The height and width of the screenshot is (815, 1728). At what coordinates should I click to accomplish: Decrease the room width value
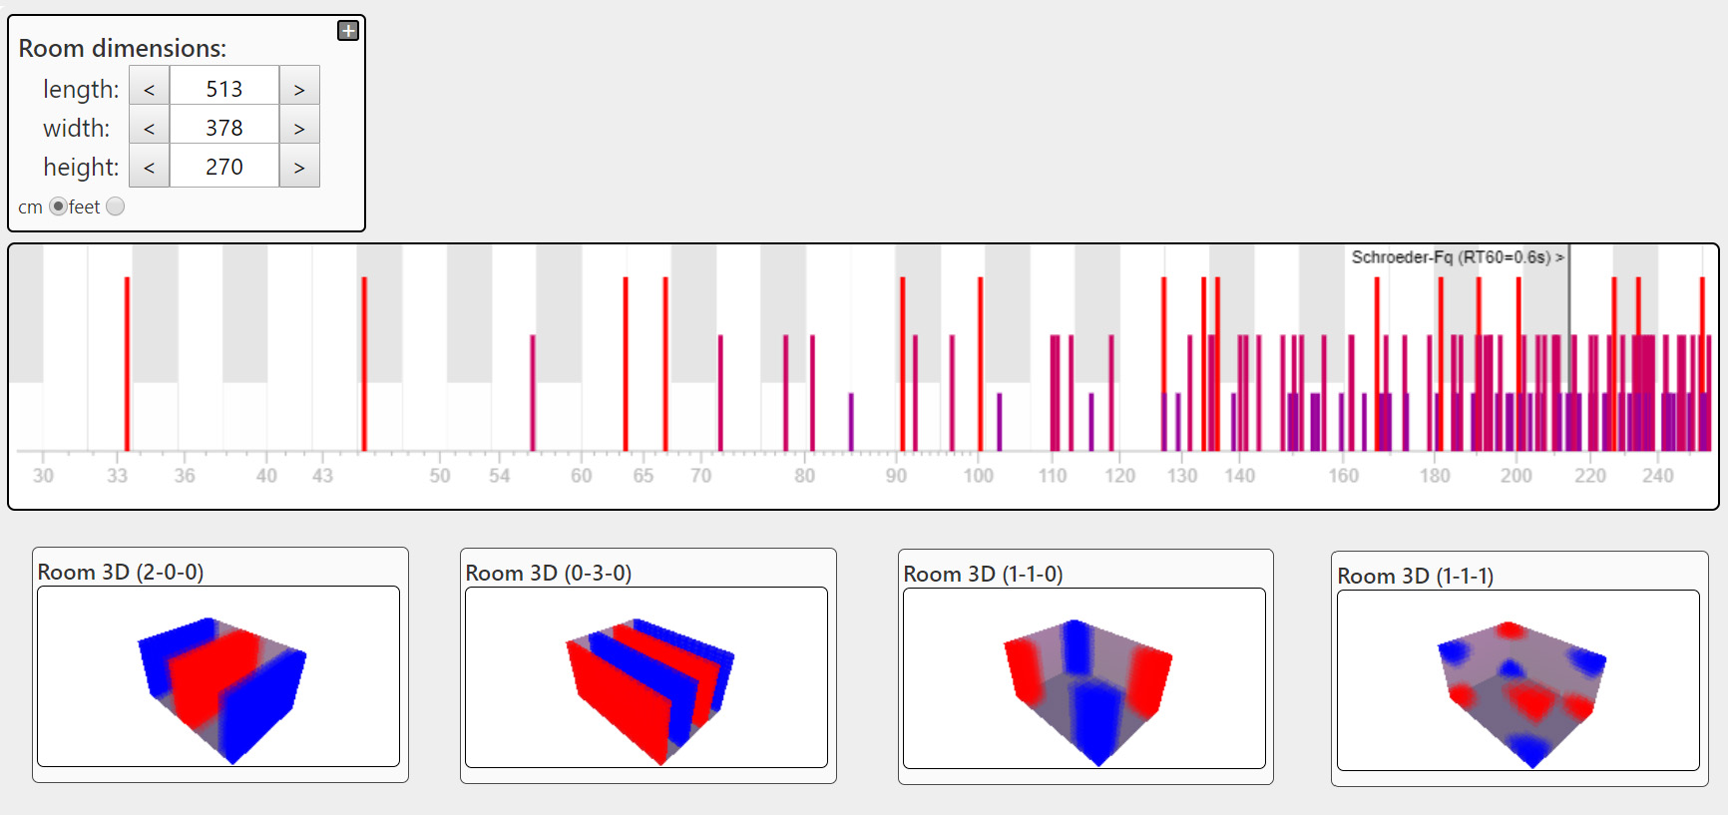click(150, 128)
